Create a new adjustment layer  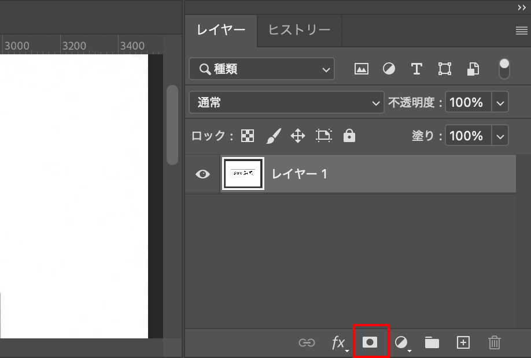(x=401, y=343)
